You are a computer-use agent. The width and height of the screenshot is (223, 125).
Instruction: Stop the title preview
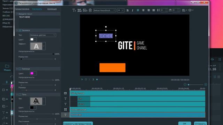86,80
